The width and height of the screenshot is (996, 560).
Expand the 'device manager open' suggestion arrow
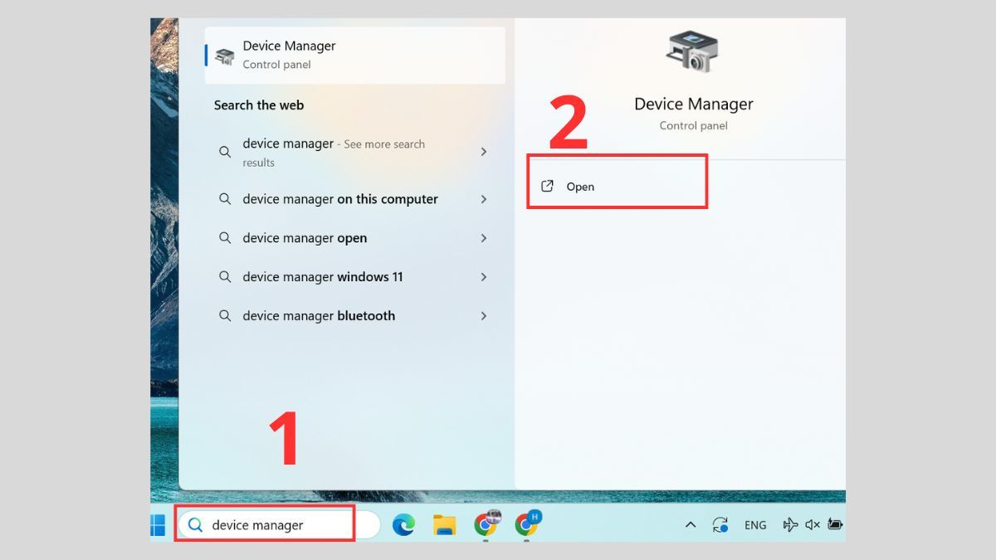click(x=484, y=238)
